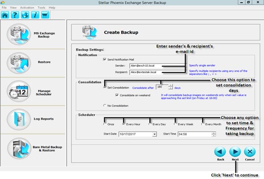
Task: Click the globe web icon in toolbar
Action: [x=25, y=15]
